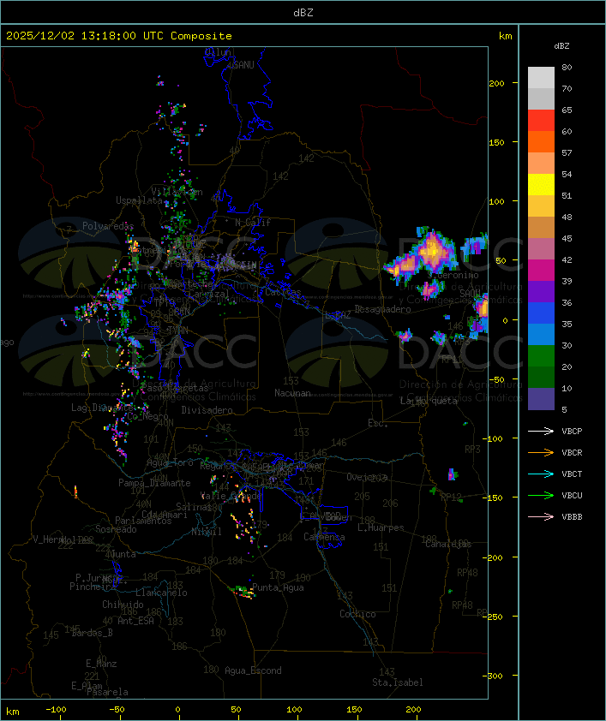This screenshot has height=721, width=606.
Task: Pick the magenta 39-42 dBZ legend swatch
Action: coord(541,271)
